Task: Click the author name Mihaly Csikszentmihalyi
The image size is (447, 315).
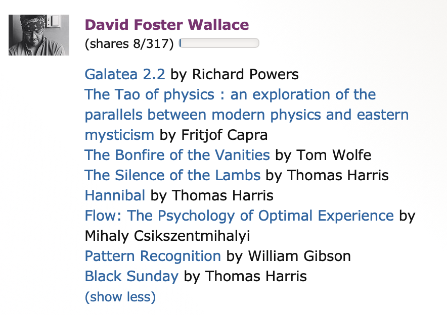Action: [167, 236]
